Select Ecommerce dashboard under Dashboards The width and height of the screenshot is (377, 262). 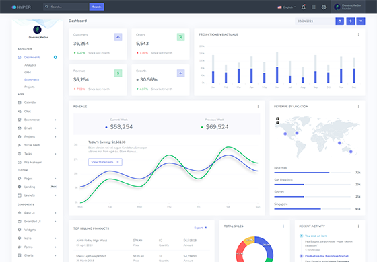point(32,80)
